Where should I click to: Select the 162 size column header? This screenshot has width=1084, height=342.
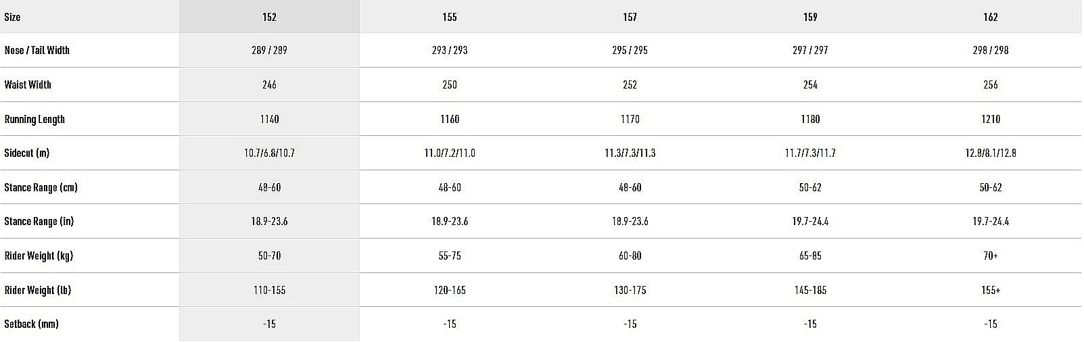[991, 17]
